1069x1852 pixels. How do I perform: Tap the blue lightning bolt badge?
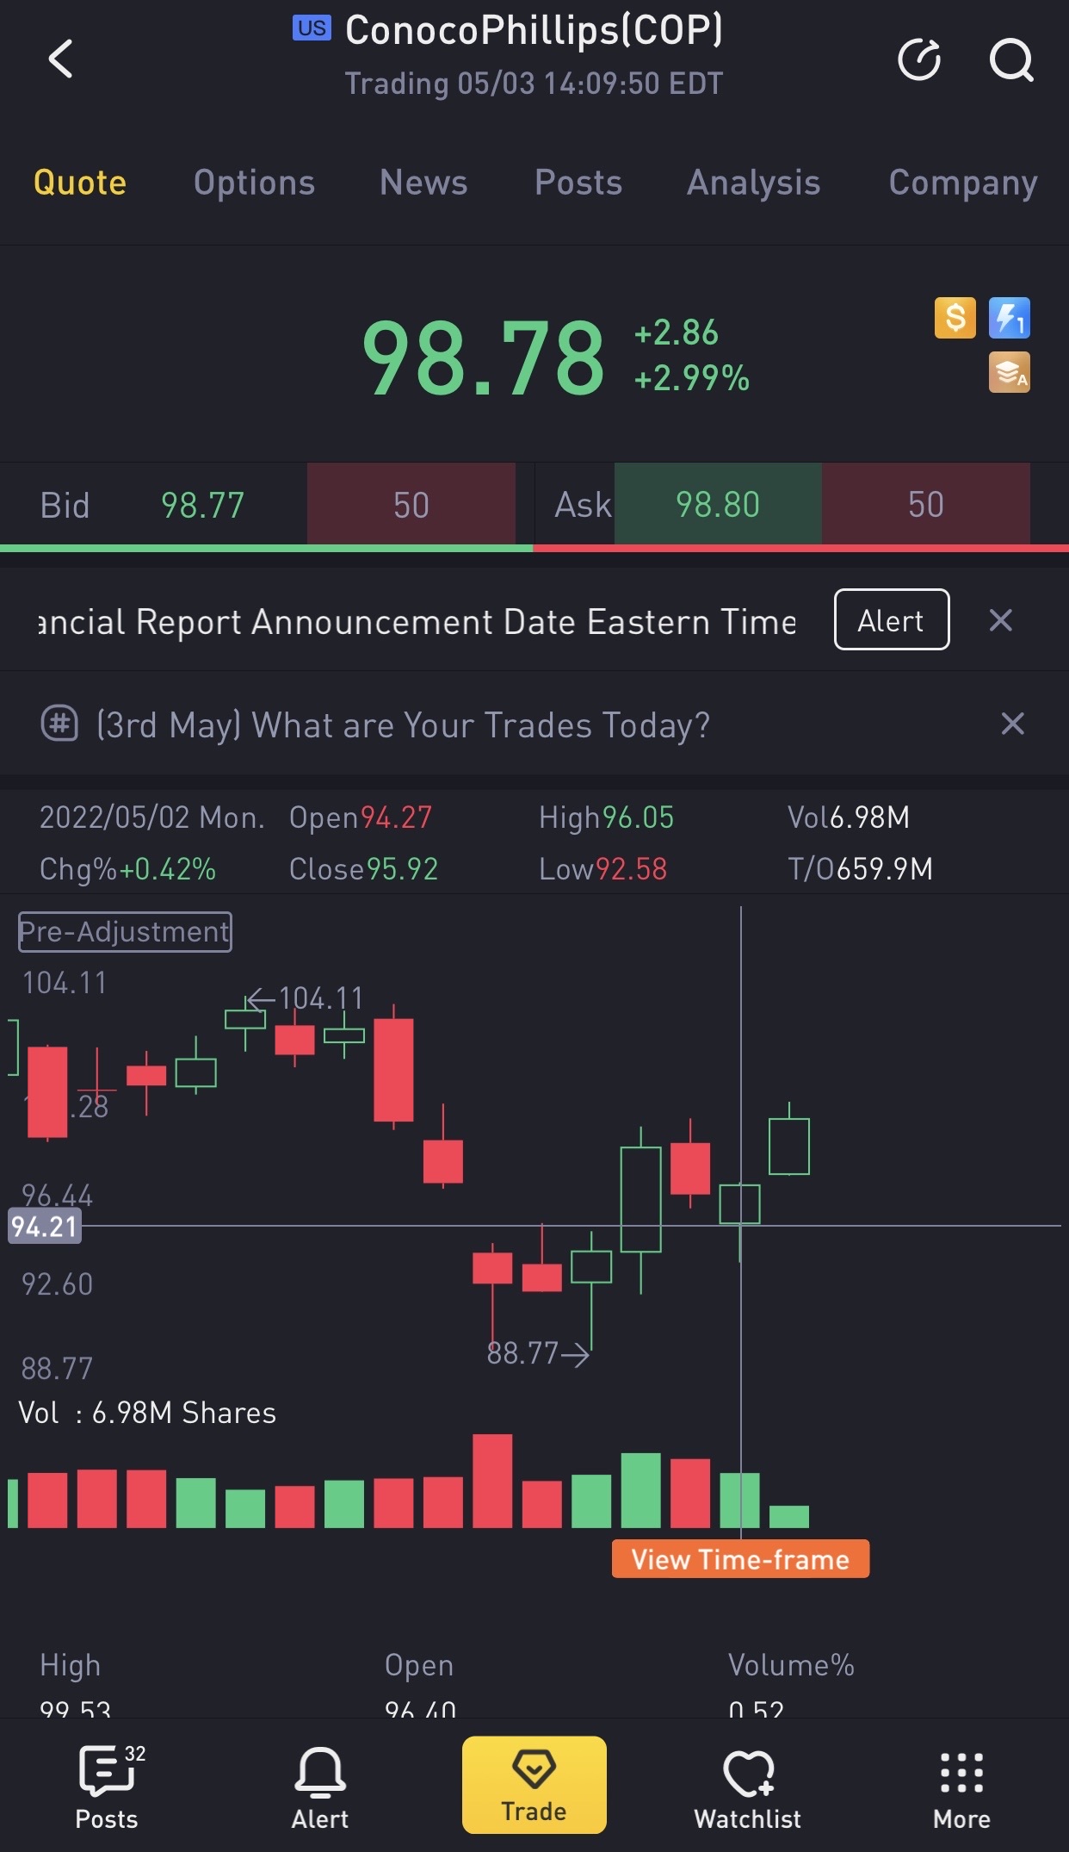[x=1010, y=318]
